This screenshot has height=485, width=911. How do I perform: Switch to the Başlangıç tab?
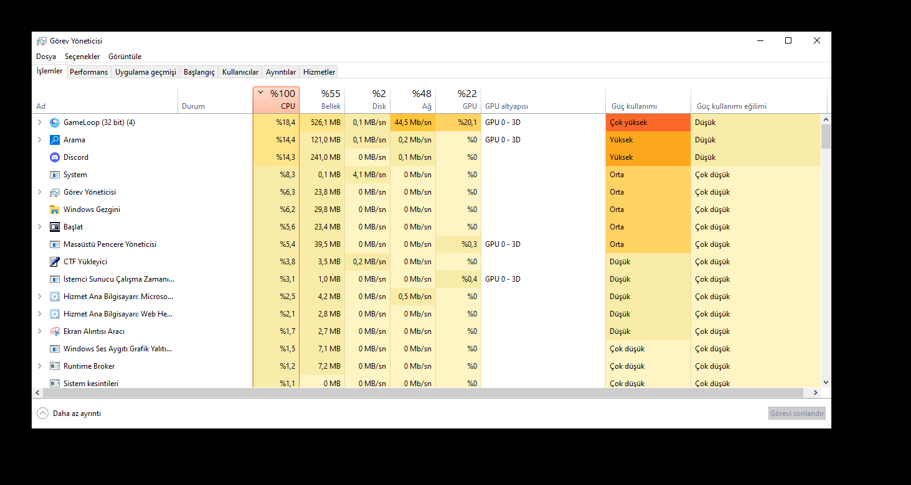click(199, 72)
